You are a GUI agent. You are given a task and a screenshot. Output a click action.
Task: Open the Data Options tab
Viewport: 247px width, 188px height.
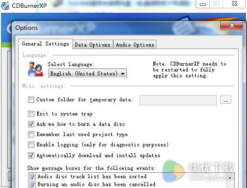point(93,45)
